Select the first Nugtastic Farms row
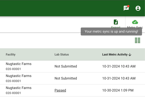The width and height of the screenshot is (145, 97). click(x=72, y=66)
